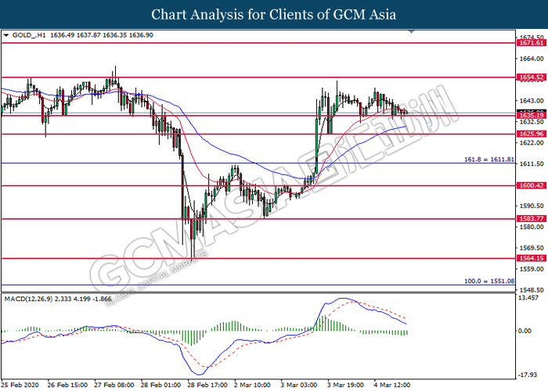Click the OHLC values 1636.49 1637.87 text

click(x=75, y=35)
